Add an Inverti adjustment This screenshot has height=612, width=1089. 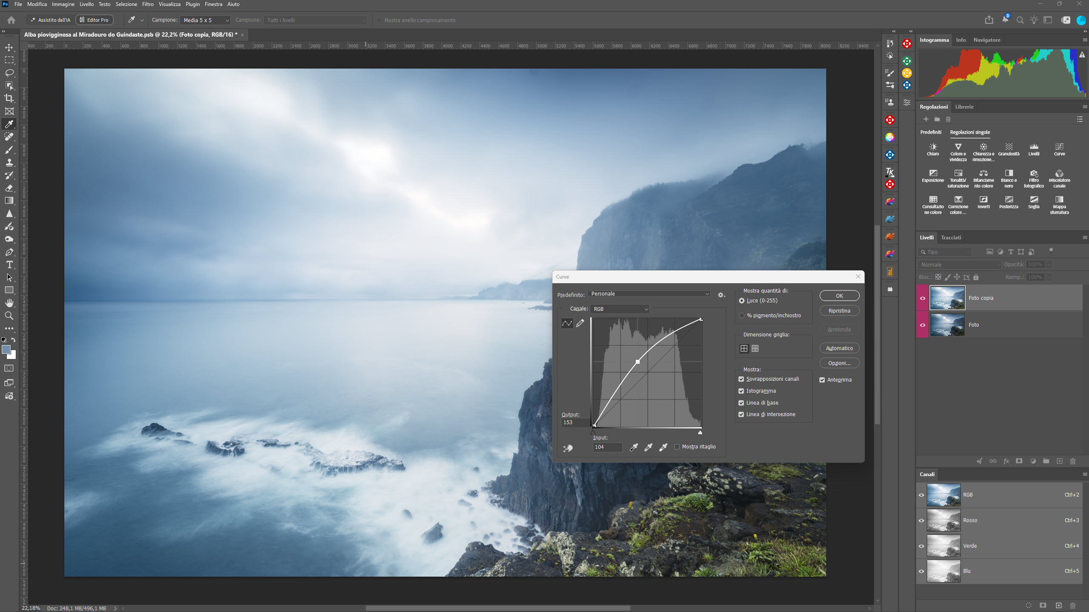(983, 202)
